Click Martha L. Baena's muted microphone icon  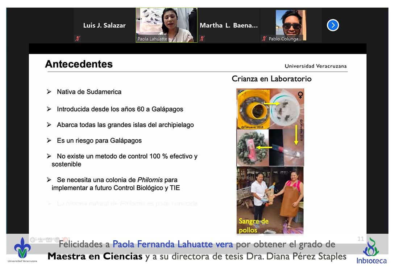(x=202, y=38)
